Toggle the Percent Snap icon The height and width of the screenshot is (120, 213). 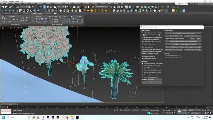(86, 7)
